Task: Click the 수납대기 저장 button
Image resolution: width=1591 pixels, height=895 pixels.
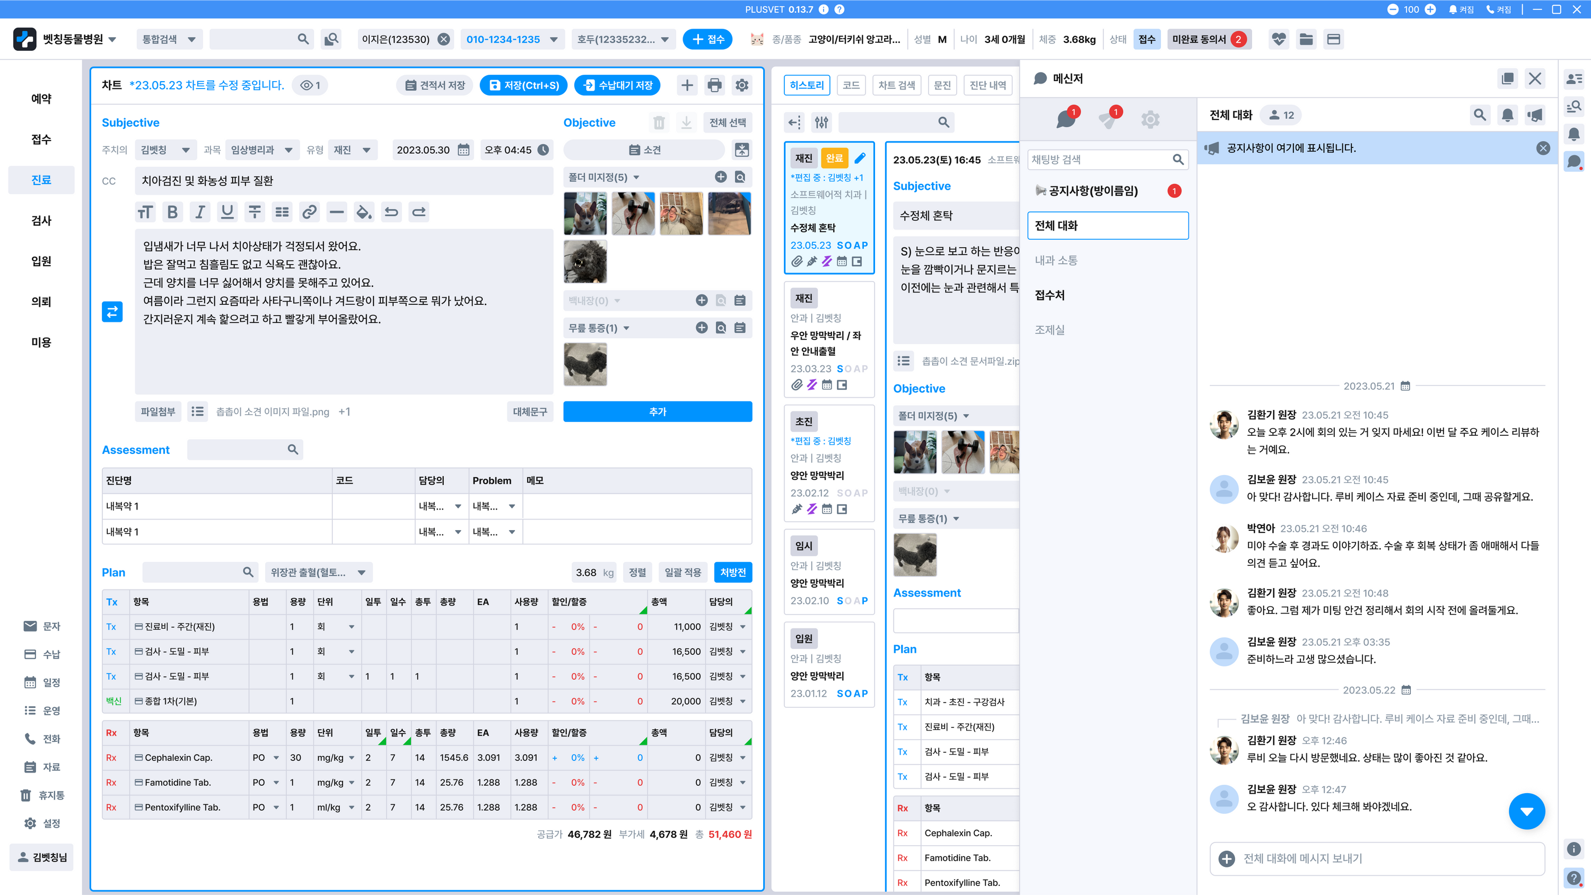Action: pos(618,85)
